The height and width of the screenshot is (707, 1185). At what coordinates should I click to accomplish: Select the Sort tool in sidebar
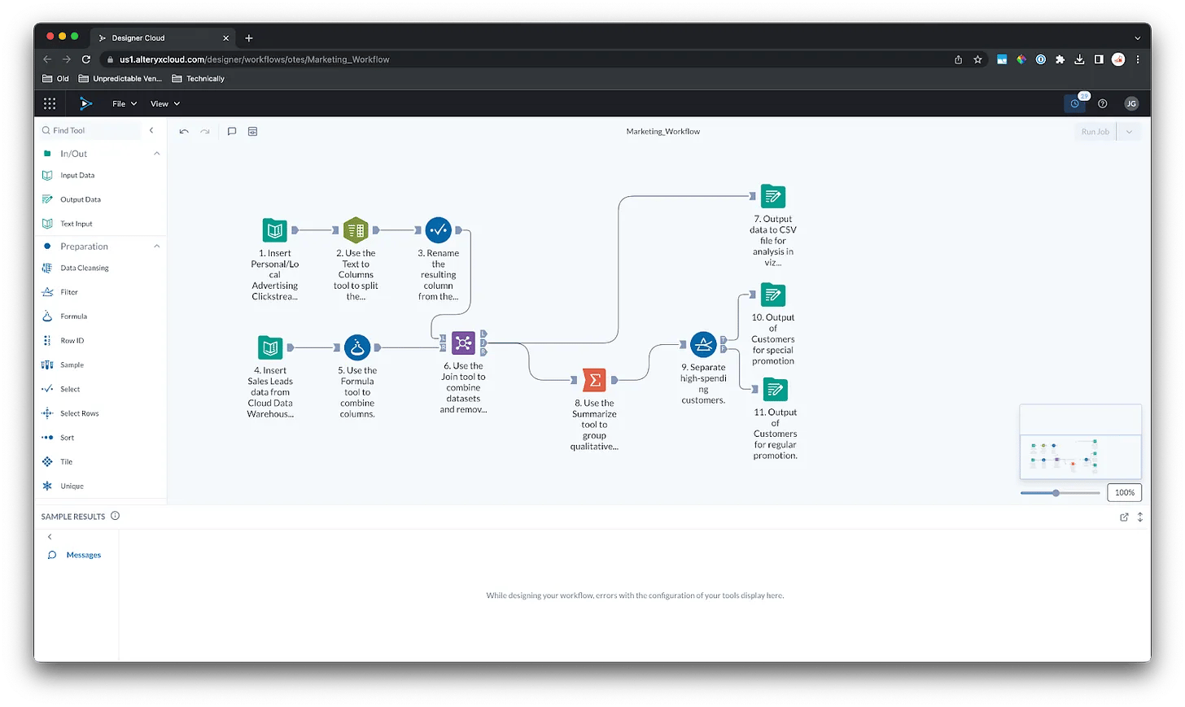[x=68, y=437]
